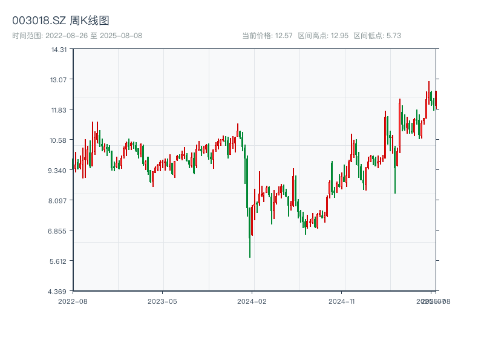The image size is (484, 363).
Task: Click the 14.31 y-axis price label
Action: [x=59, y=50]
